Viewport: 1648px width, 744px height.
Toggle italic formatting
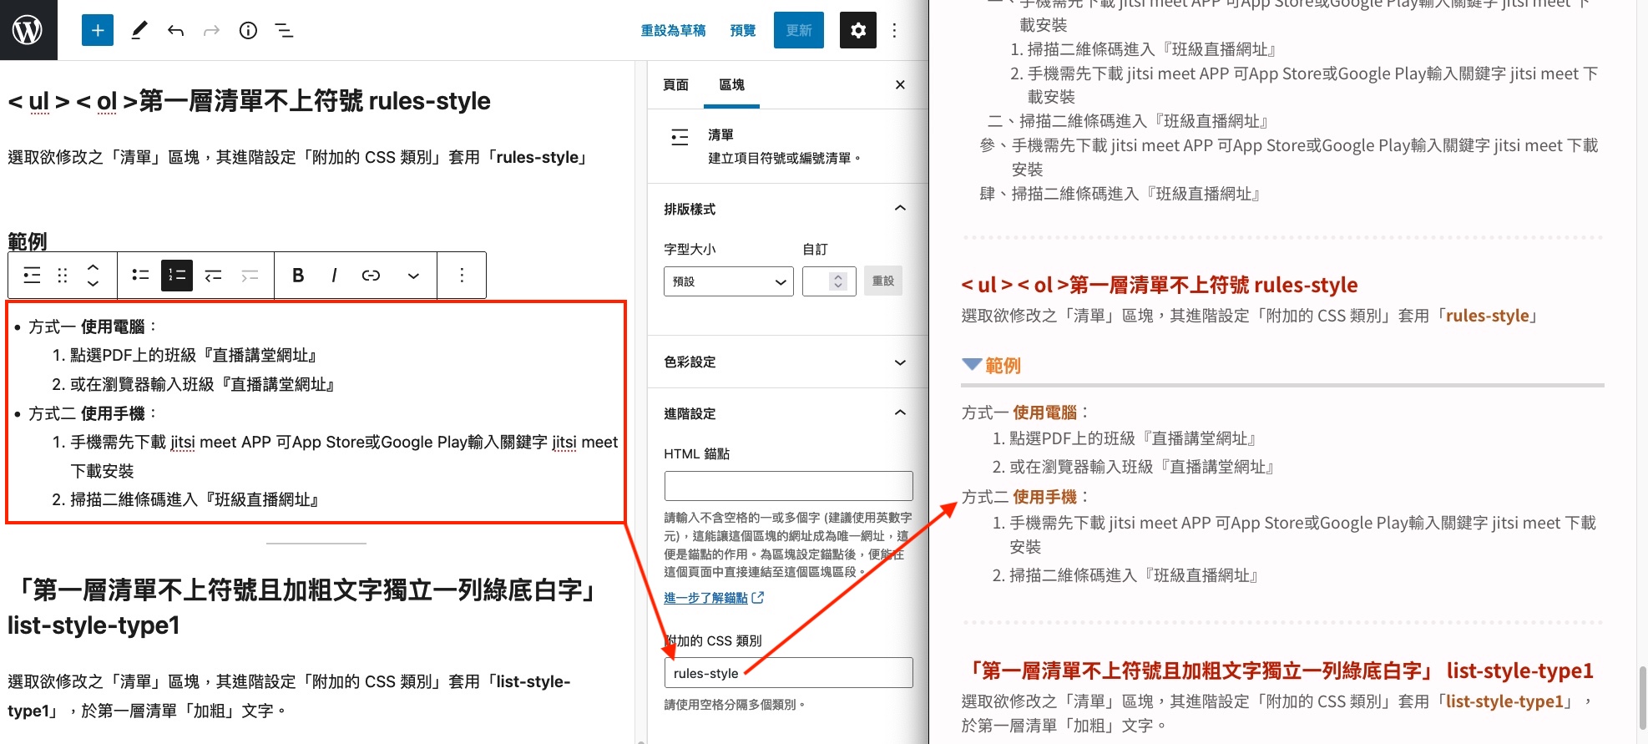click(334, 275)
